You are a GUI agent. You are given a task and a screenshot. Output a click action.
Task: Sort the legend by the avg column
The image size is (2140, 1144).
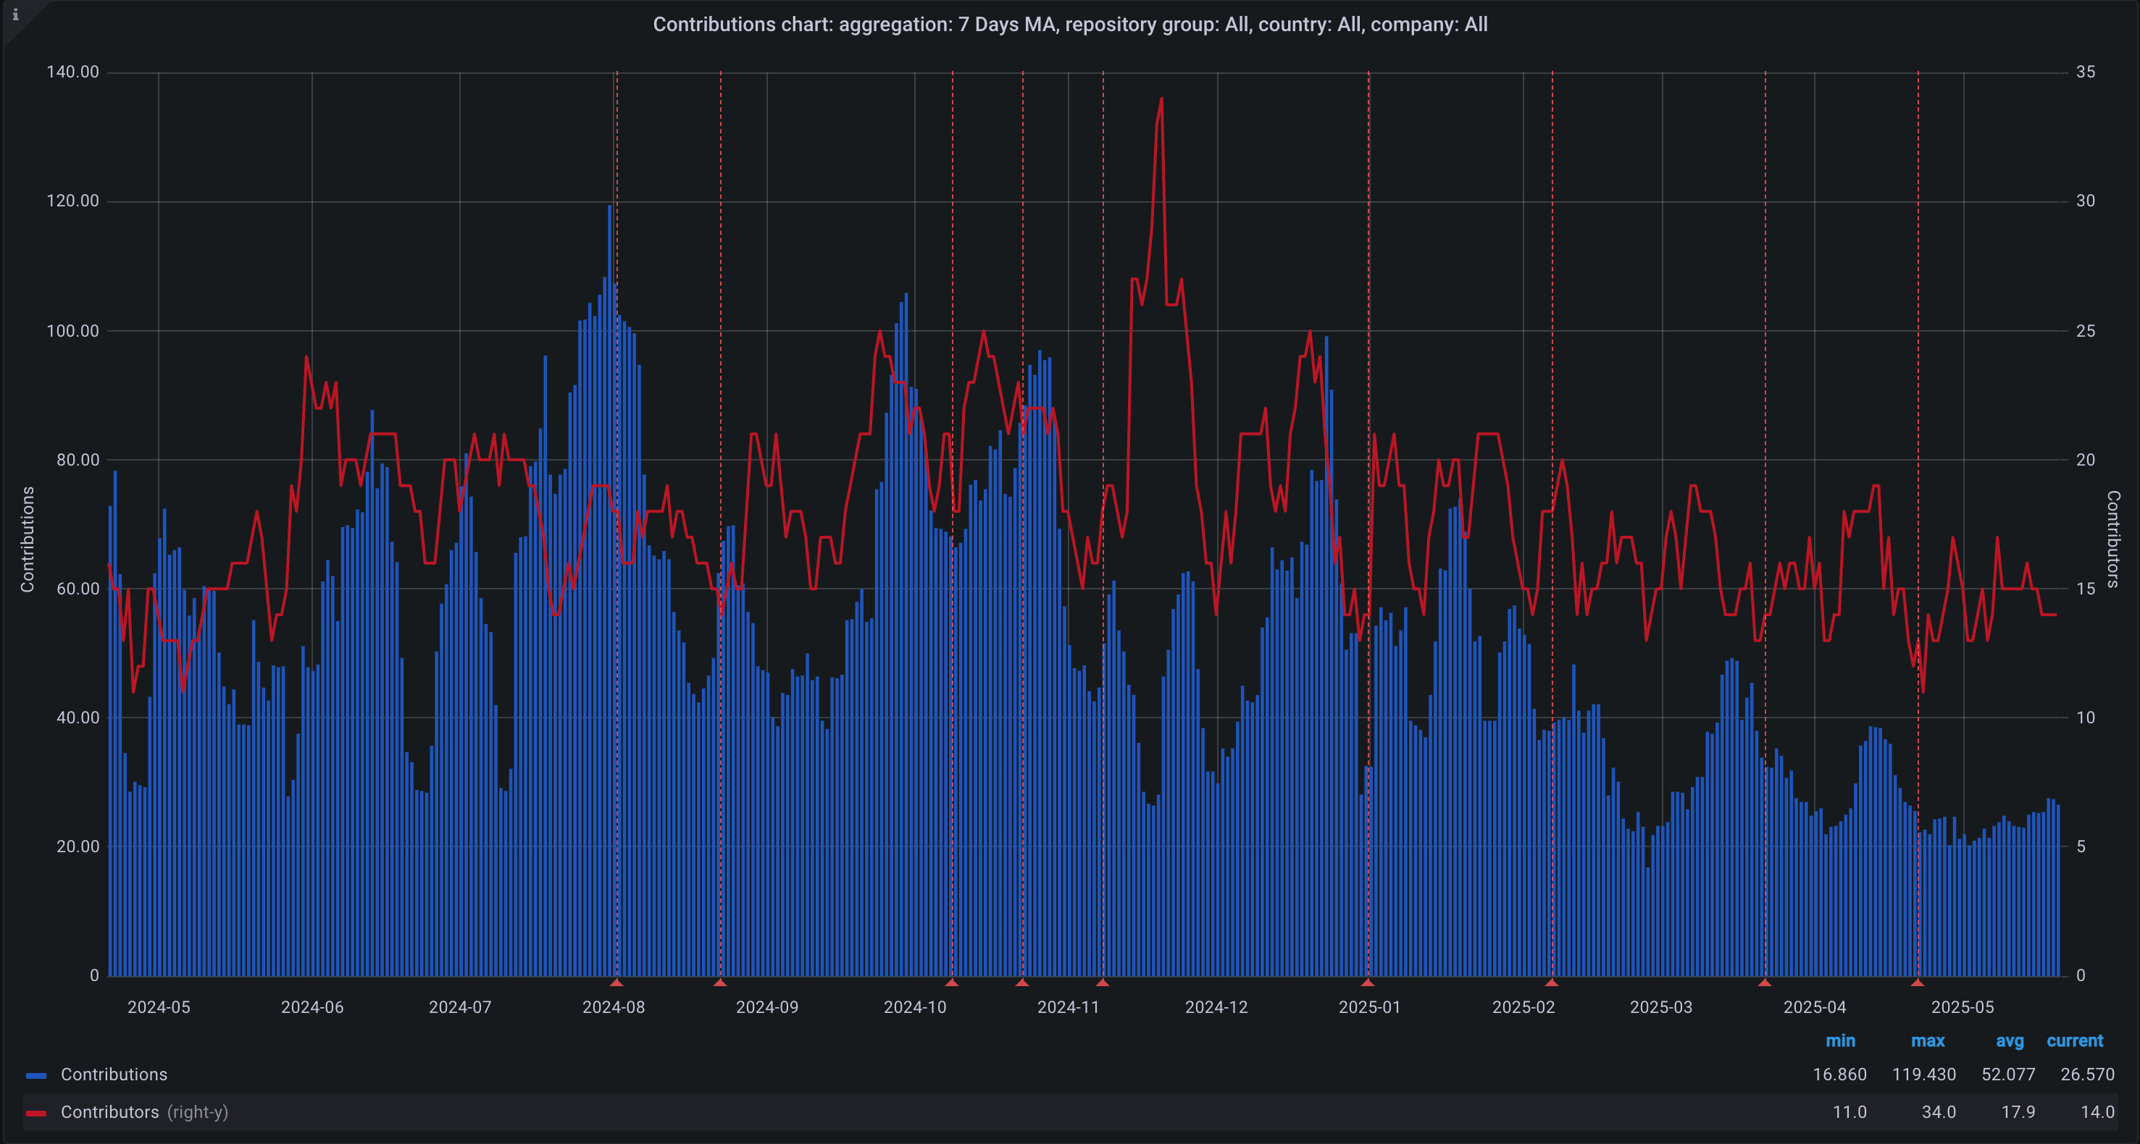(2010, 1040)
